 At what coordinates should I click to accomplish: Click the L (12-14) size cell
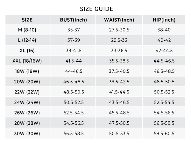point(27,40)
